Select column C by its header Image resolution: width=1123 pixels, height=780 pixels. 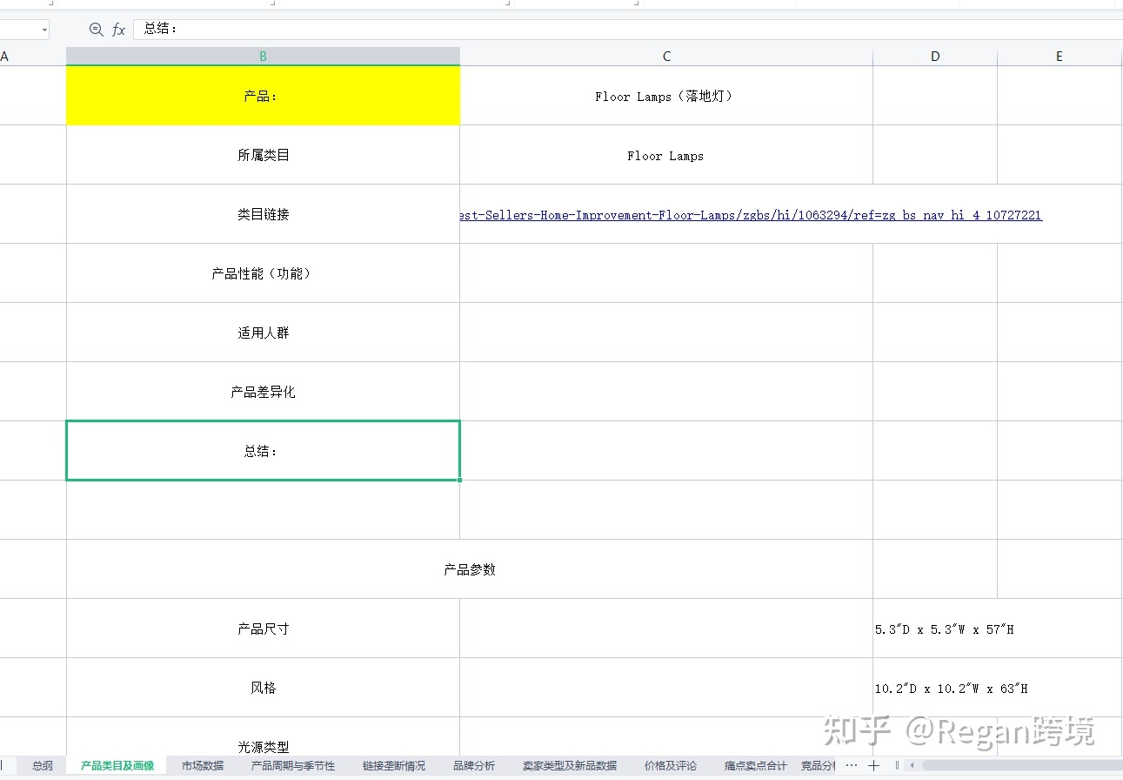[x=666, y=57]
